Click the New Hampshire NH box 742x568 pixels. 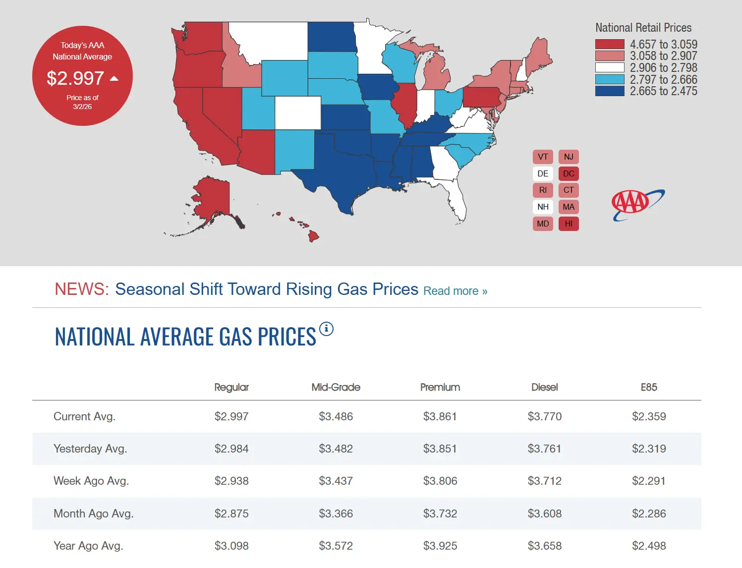click(543, 207)
